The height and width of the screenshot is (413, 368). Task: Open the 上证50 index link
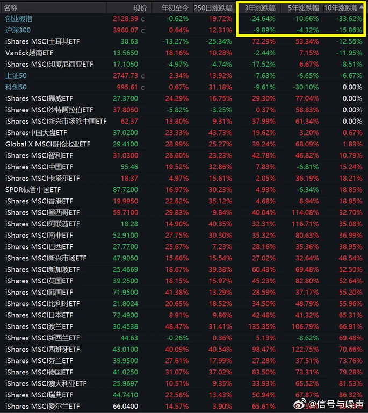16,76
